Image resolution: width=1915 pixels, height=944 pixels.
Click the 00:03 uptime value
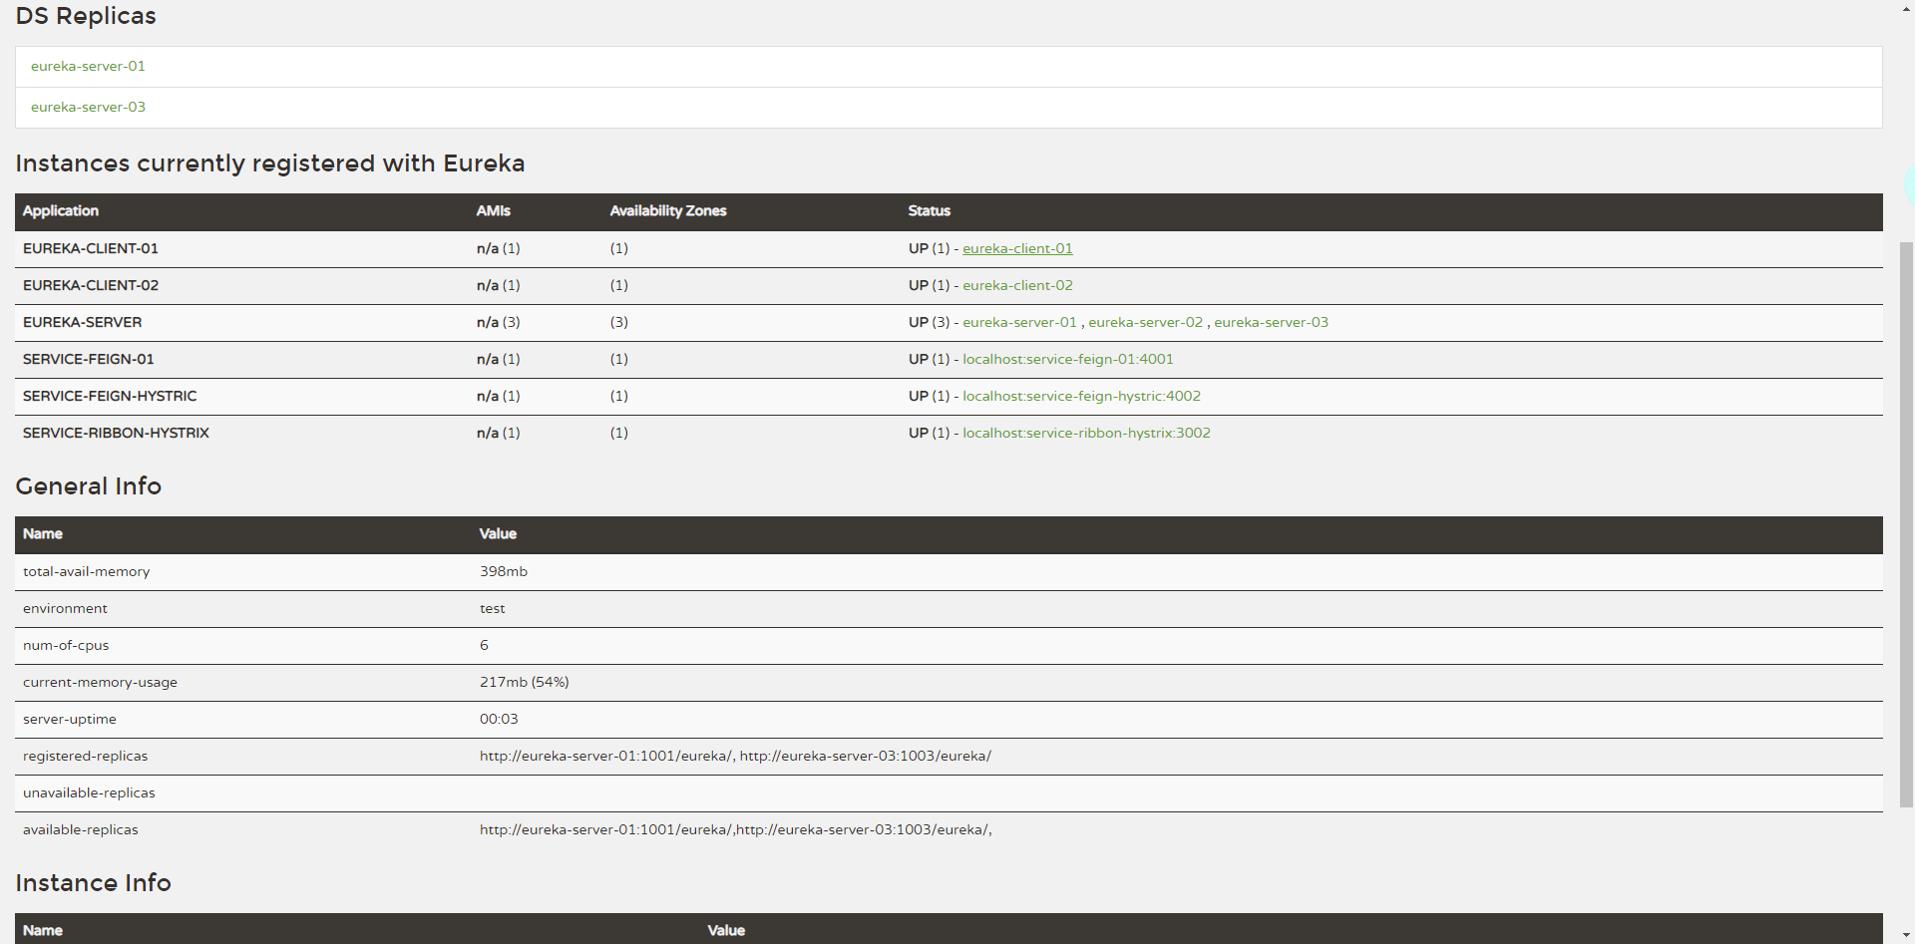tap(499, 719)
